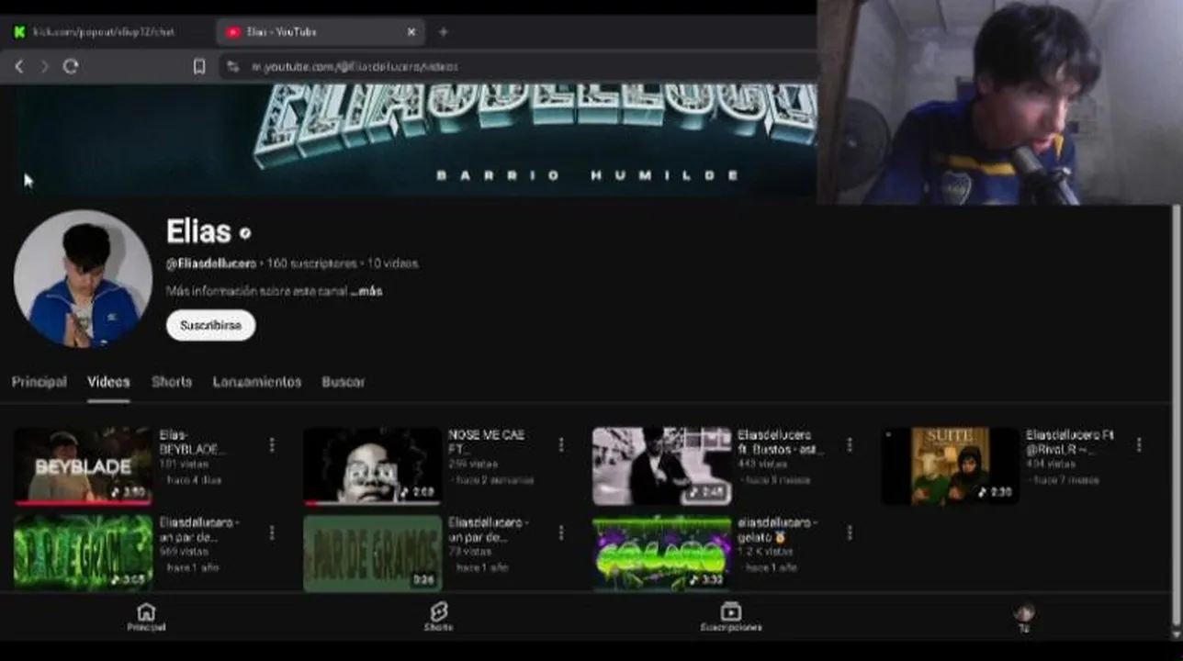Click 'hace 4 días' under BEYBLADE

point(194,480)
